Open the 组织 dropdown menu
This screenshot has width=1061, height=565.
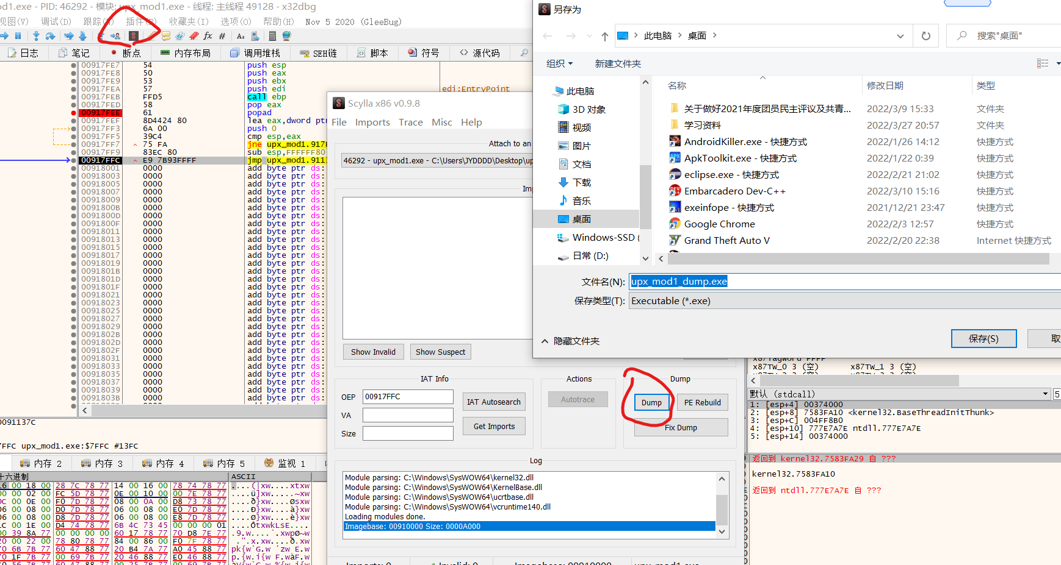coord(560,63)
